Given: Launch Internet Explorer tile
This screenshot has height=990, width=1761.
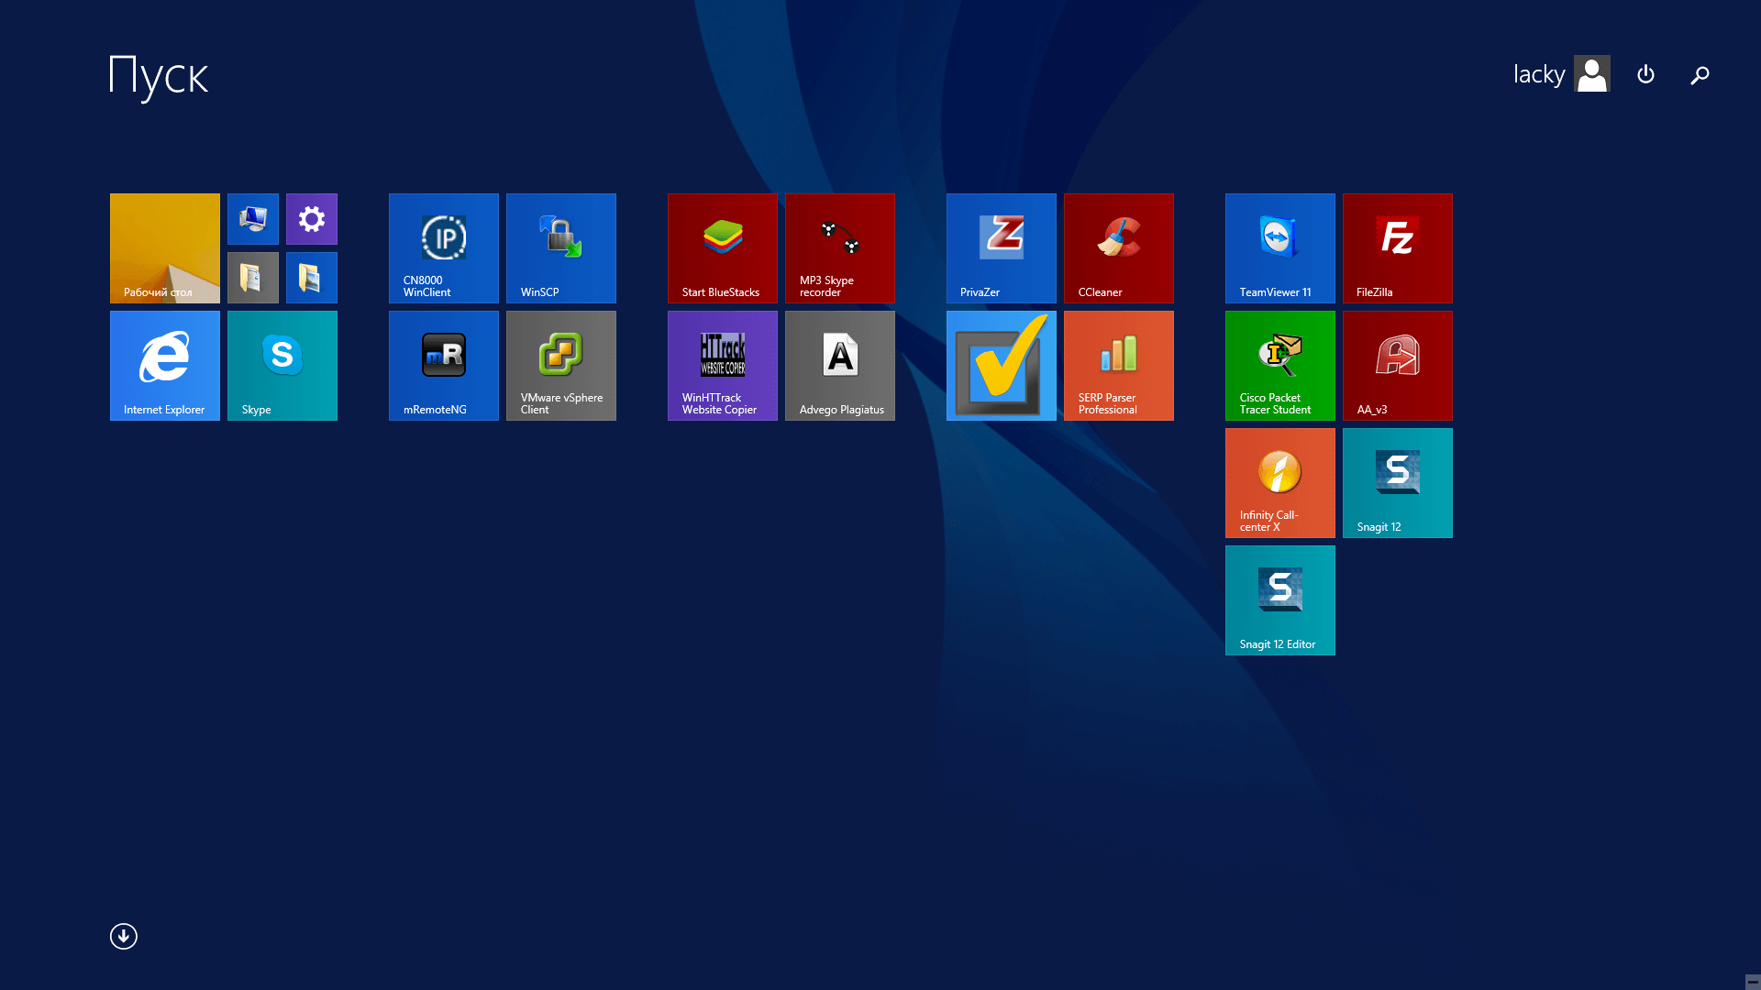Looking at the screenshot, I should [x=165, y=366].
